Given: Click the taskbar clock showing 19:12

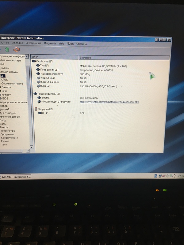Looking at the screenshot, I should click(x=181, y=176).
